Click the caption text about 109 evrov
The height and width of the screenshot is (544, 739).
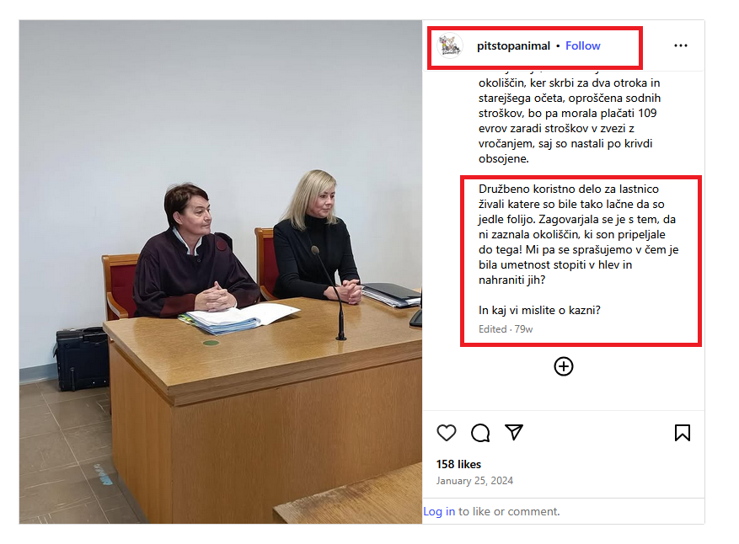(570, 120)
